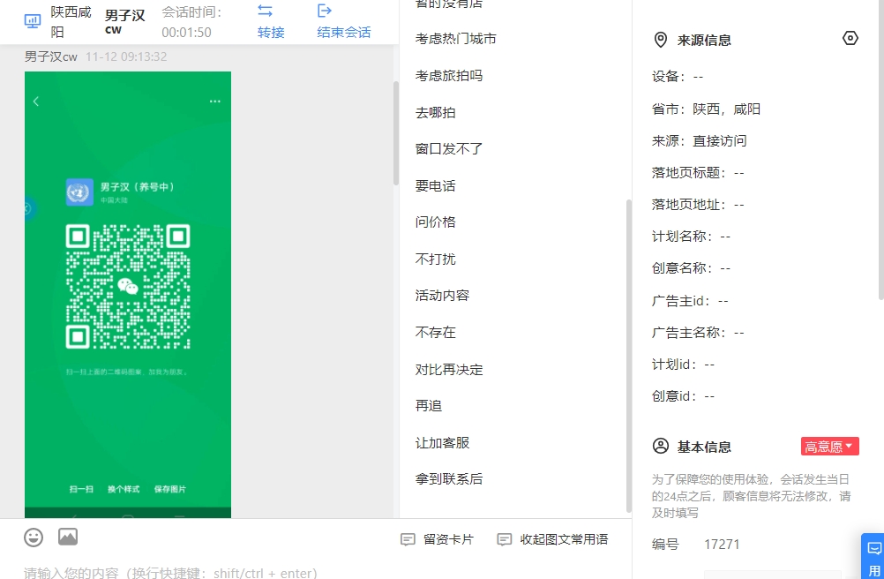
Task: Click the WeChat avatar in the QR image
Action: tap(79, 192)
